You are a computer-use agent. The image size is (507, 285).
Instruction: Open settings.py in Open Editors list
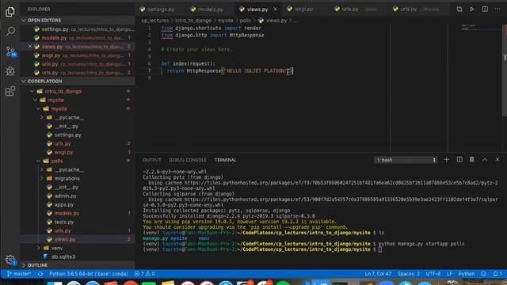click(78, 29)
